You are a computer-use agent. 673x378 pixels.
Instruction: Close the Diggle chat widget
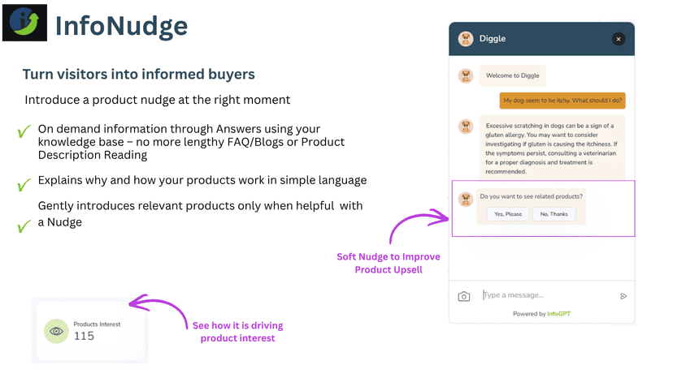click(x=618, y=39)
